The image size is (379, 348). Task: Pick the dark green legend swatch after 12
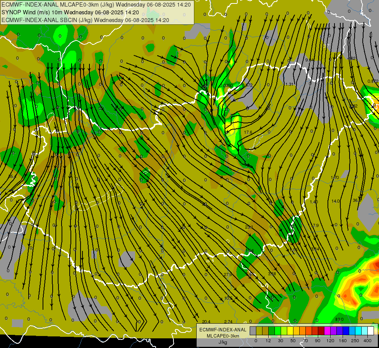tap(272, 331)
